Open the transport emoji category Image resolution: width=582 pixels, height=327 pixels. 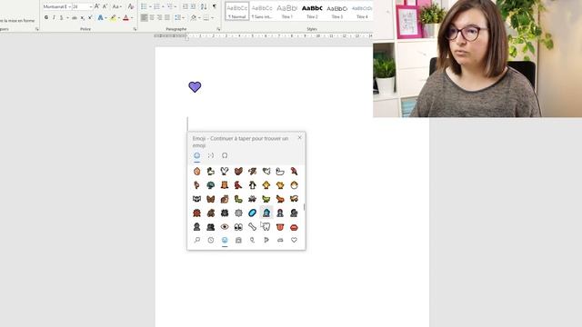280,240
